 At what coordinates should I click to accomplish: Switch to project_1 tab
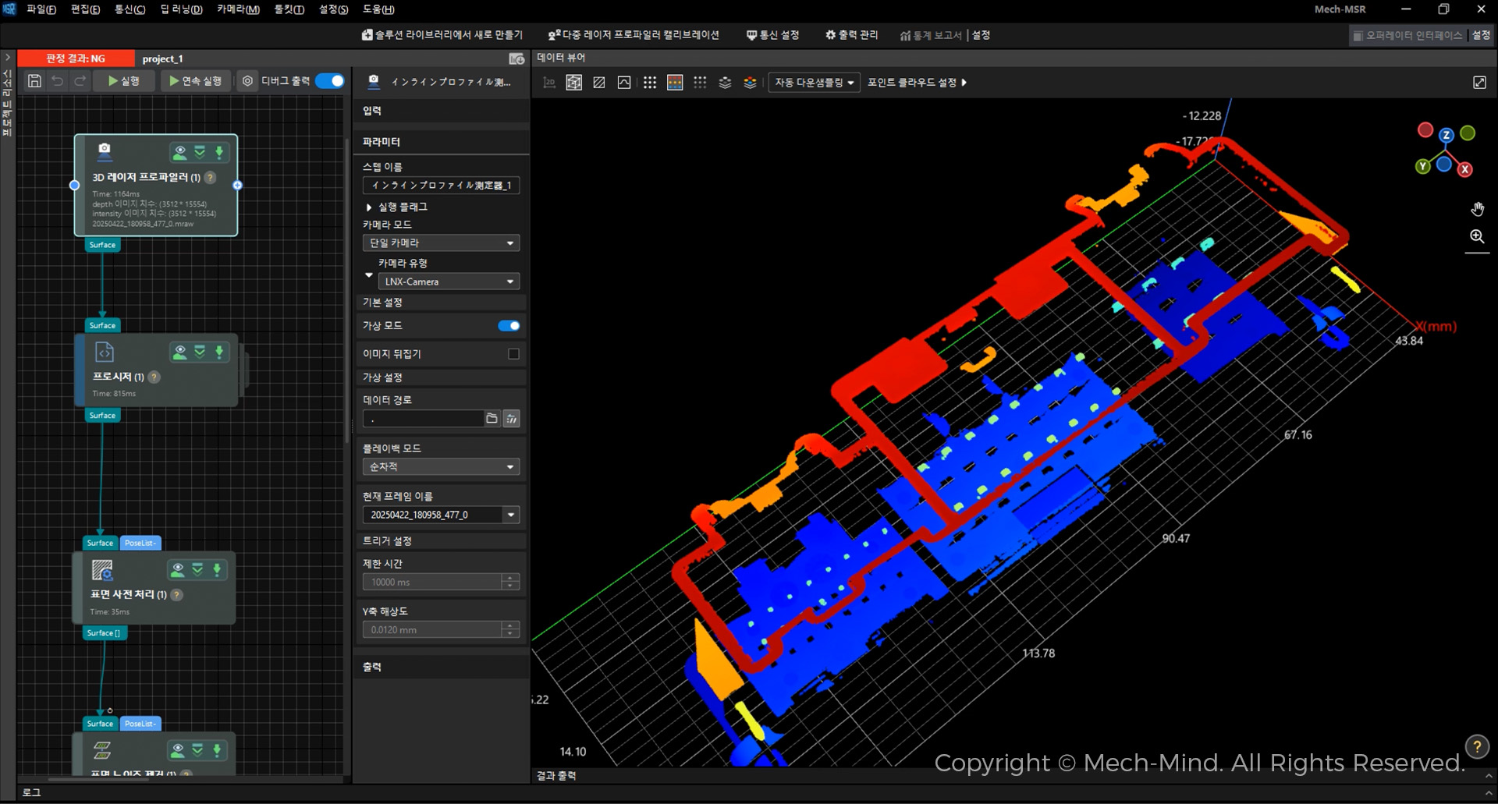click(162, 59)
